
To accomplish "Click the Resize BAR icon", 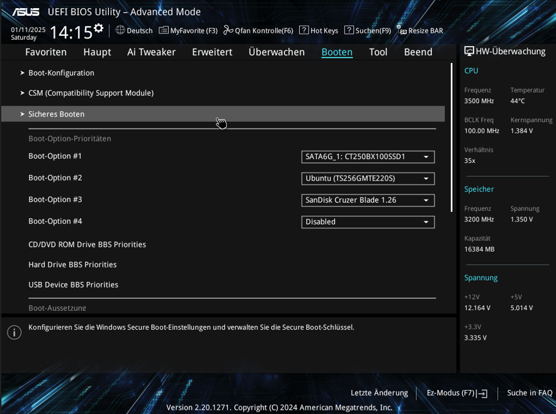I will 401,30.
